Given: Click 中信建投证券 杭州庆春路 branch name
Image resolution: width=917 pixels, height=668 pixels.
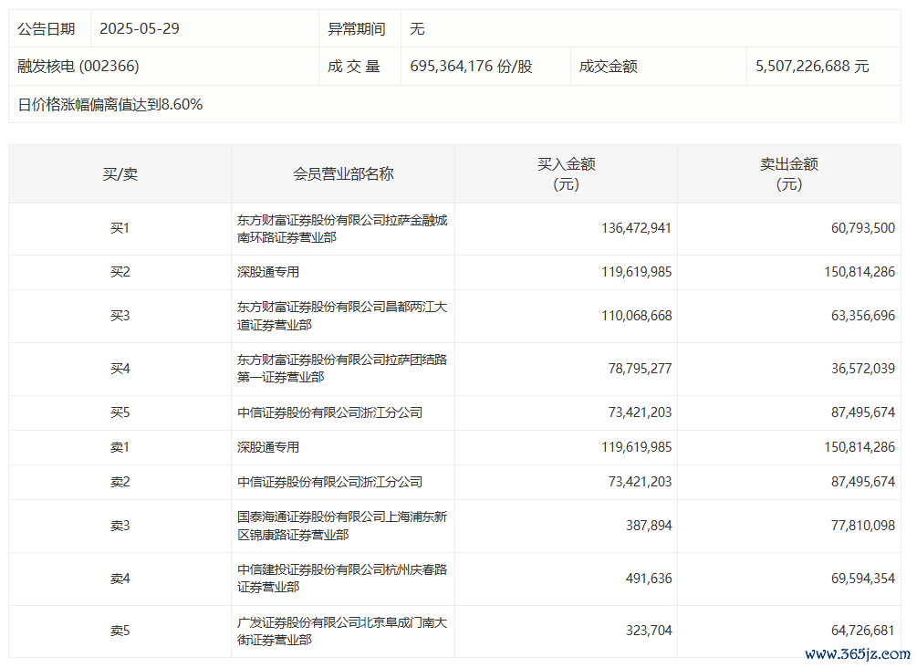Looking at the screenshot, I should [x=342, y=579].
